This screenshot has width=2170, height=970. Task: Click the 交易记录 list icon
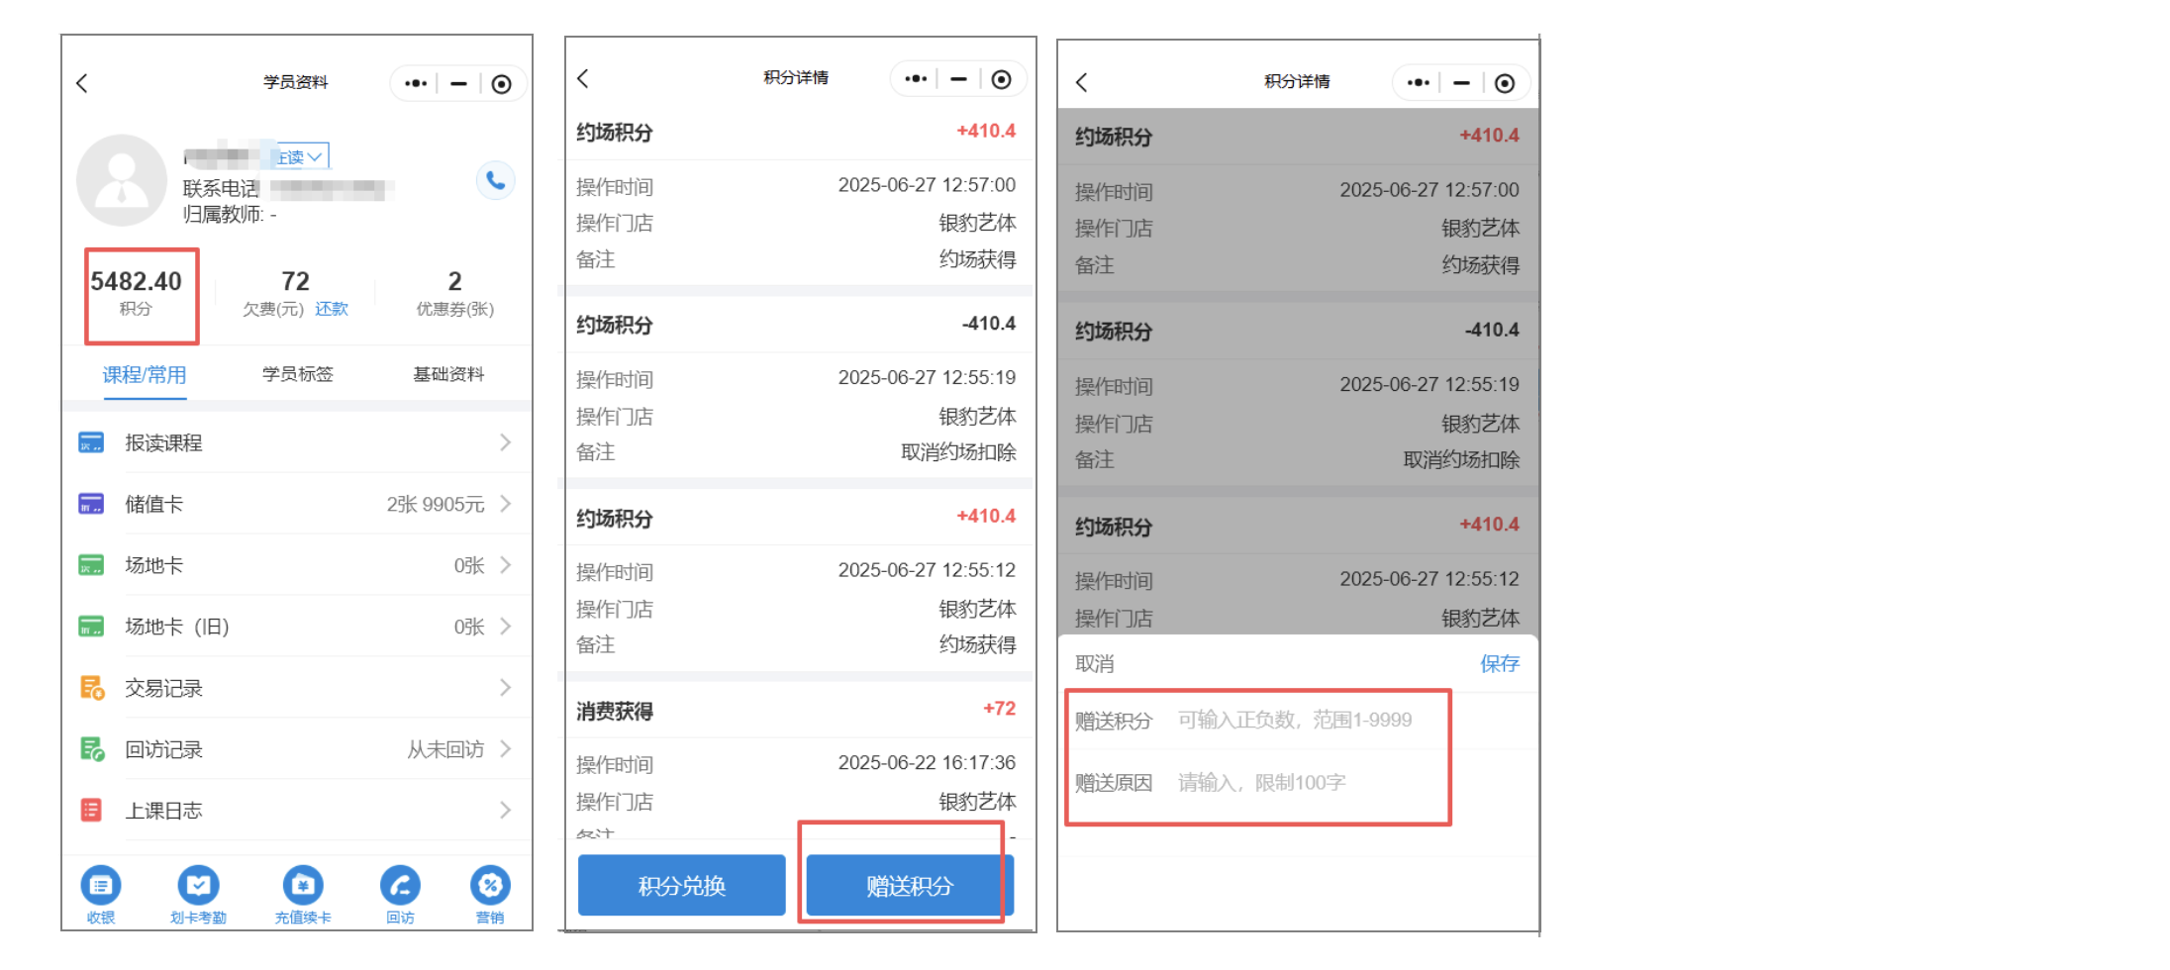(x=91, y=687)
